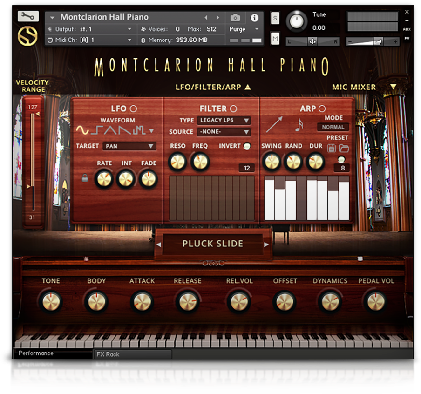Viewport: 421px width, 394px height.
Task: Toggle the filter INVERT button
Action: 247,146
